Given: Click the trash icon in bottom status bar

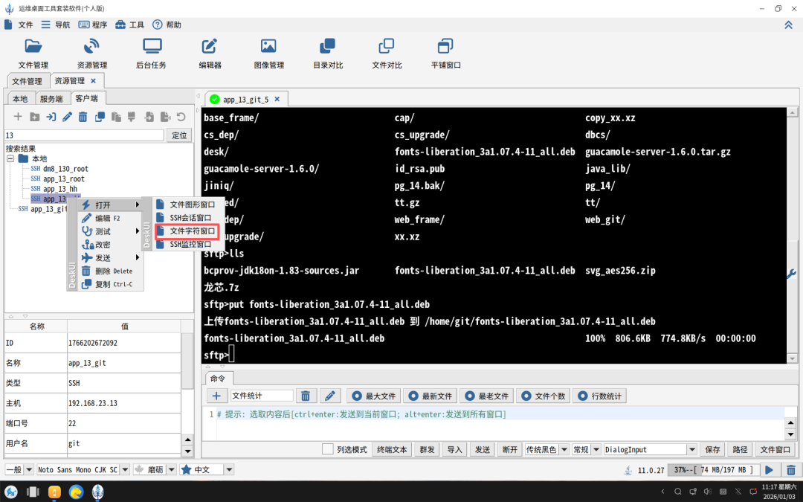Looking at the screenshot, I should pos(790,470).
